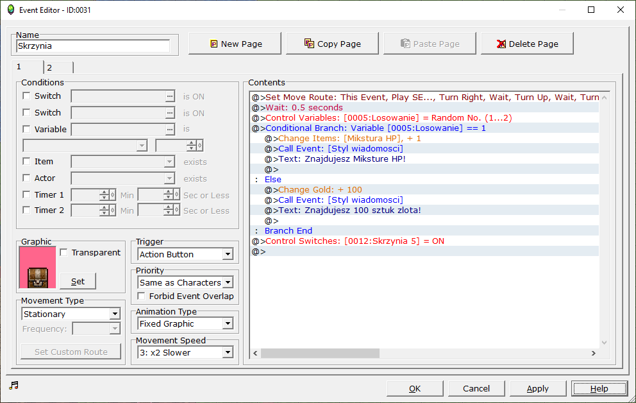
Task: Click the ellipsis button beside Variable field
Action: [170, 130]
